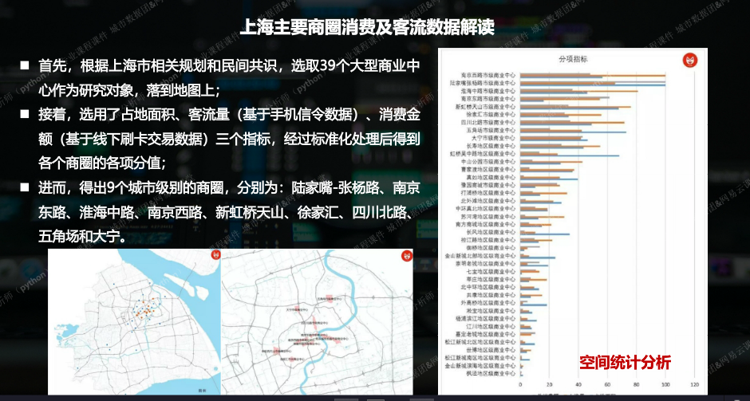Click the label 中山公园市级商业中心
This screenshot has height=401, width=750.
(487, 162)
